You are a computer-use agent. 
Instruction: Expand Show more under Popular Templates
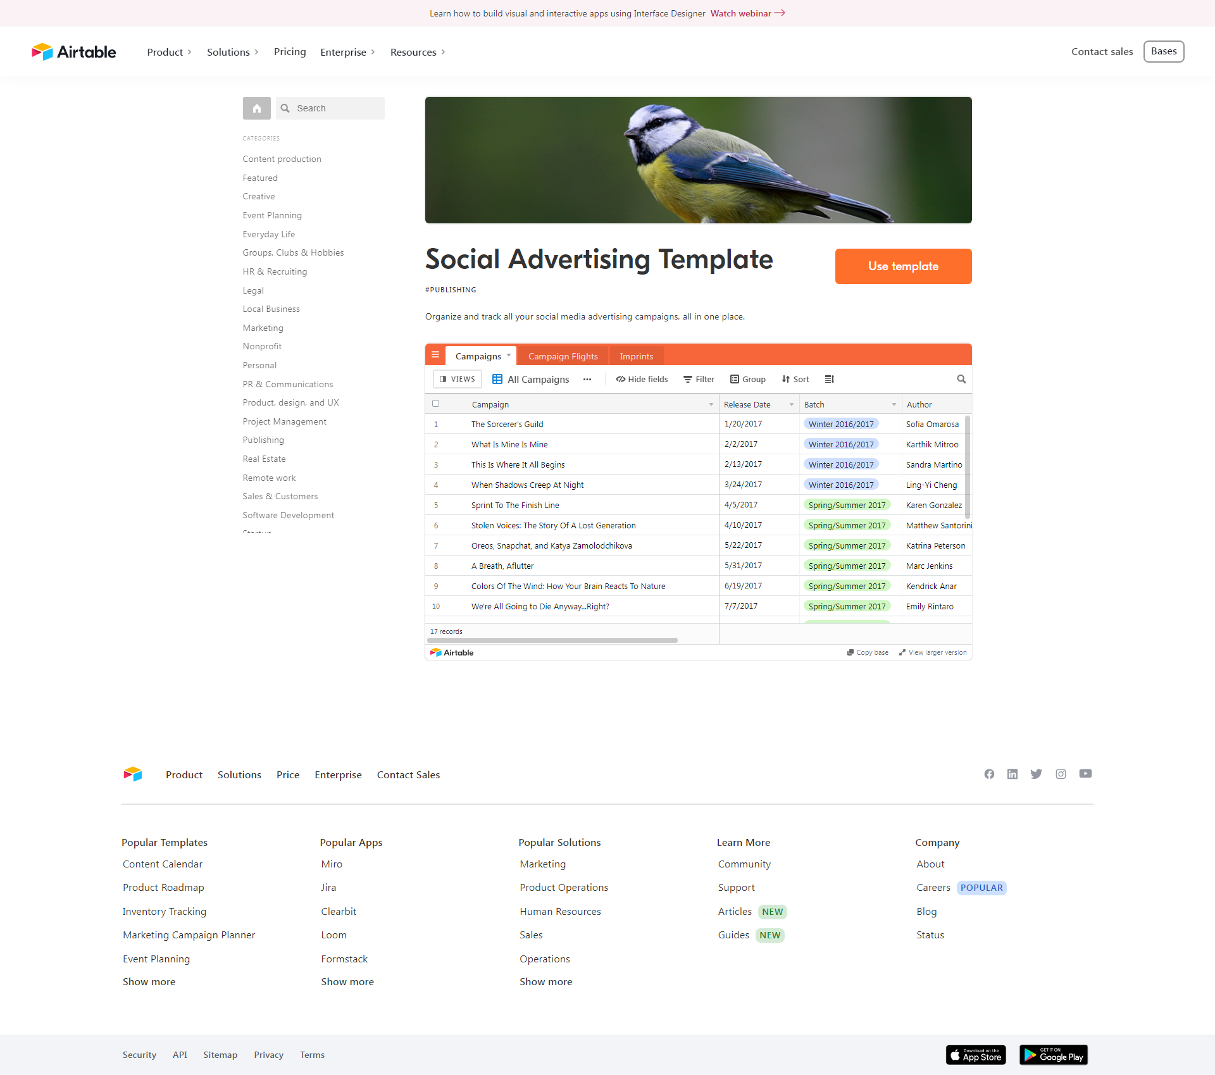coord(149,982)
